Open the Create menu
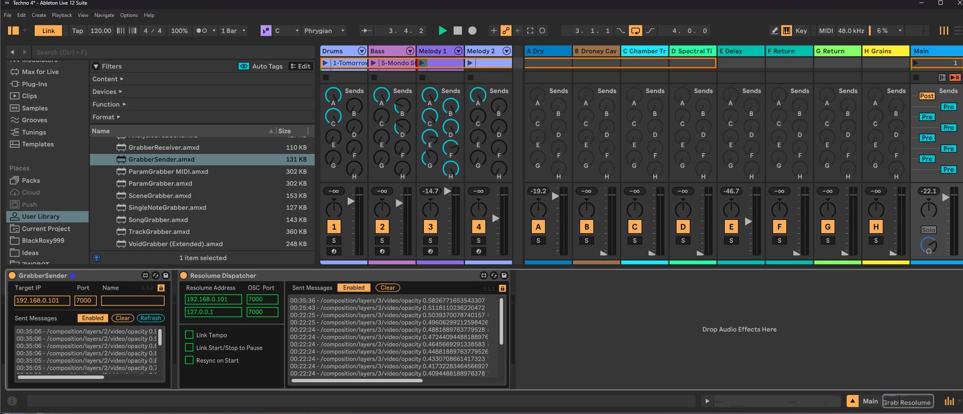963x414 pixels. (39, 15)
